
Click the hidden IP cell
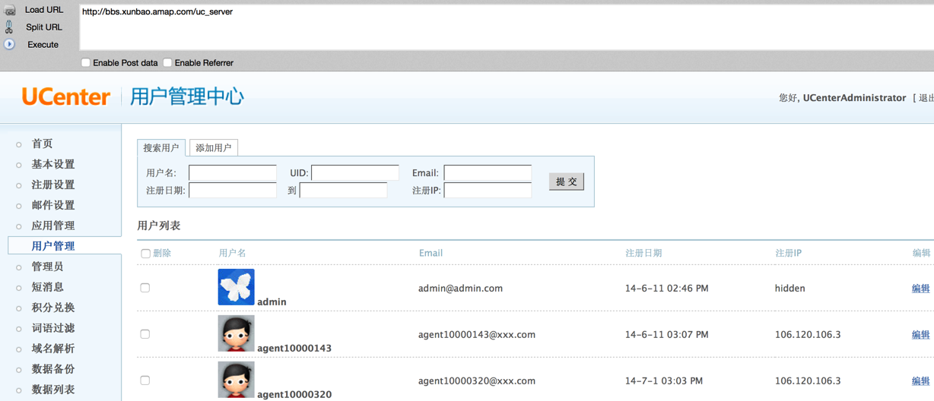tap(789, 289)
